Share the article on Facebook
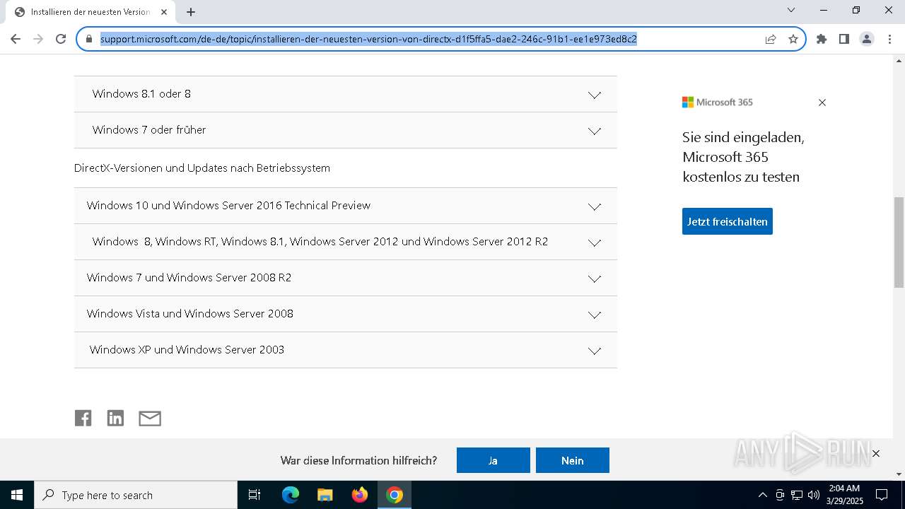905x509 pixels. (x=83, y=418)
